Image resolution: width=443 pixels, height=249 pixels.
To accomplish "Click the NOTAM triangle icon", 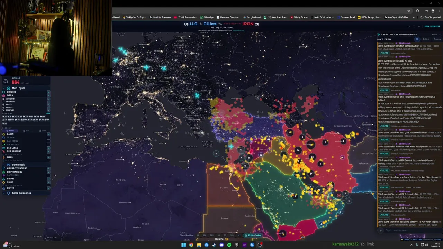I will point(4,179).
